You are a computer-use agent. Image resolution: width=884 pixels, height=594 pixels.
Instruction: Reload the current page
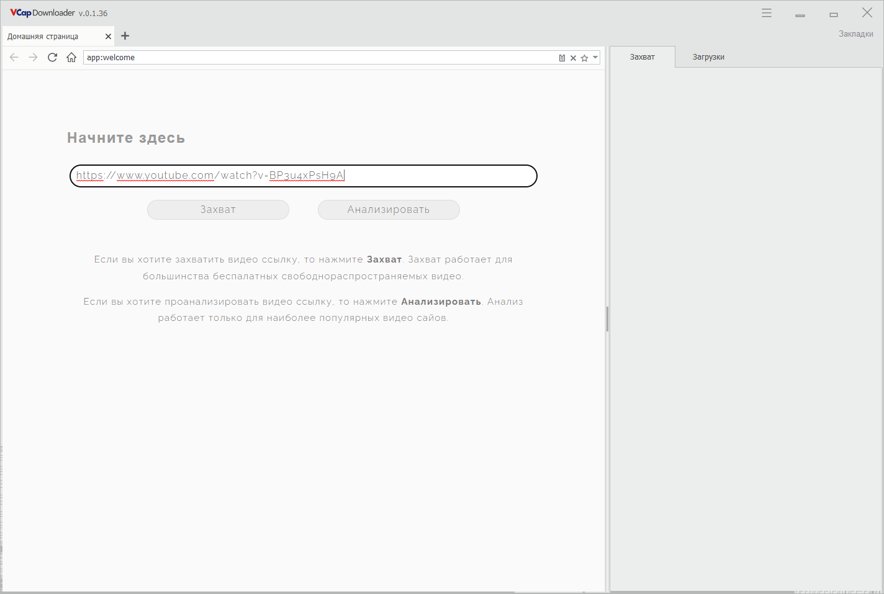coord(53,57)
